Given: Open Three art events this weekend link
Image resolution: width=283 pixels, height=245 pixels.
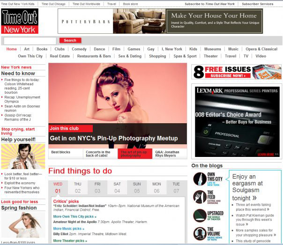Looking at the screenshot, I should click(253, 207).
